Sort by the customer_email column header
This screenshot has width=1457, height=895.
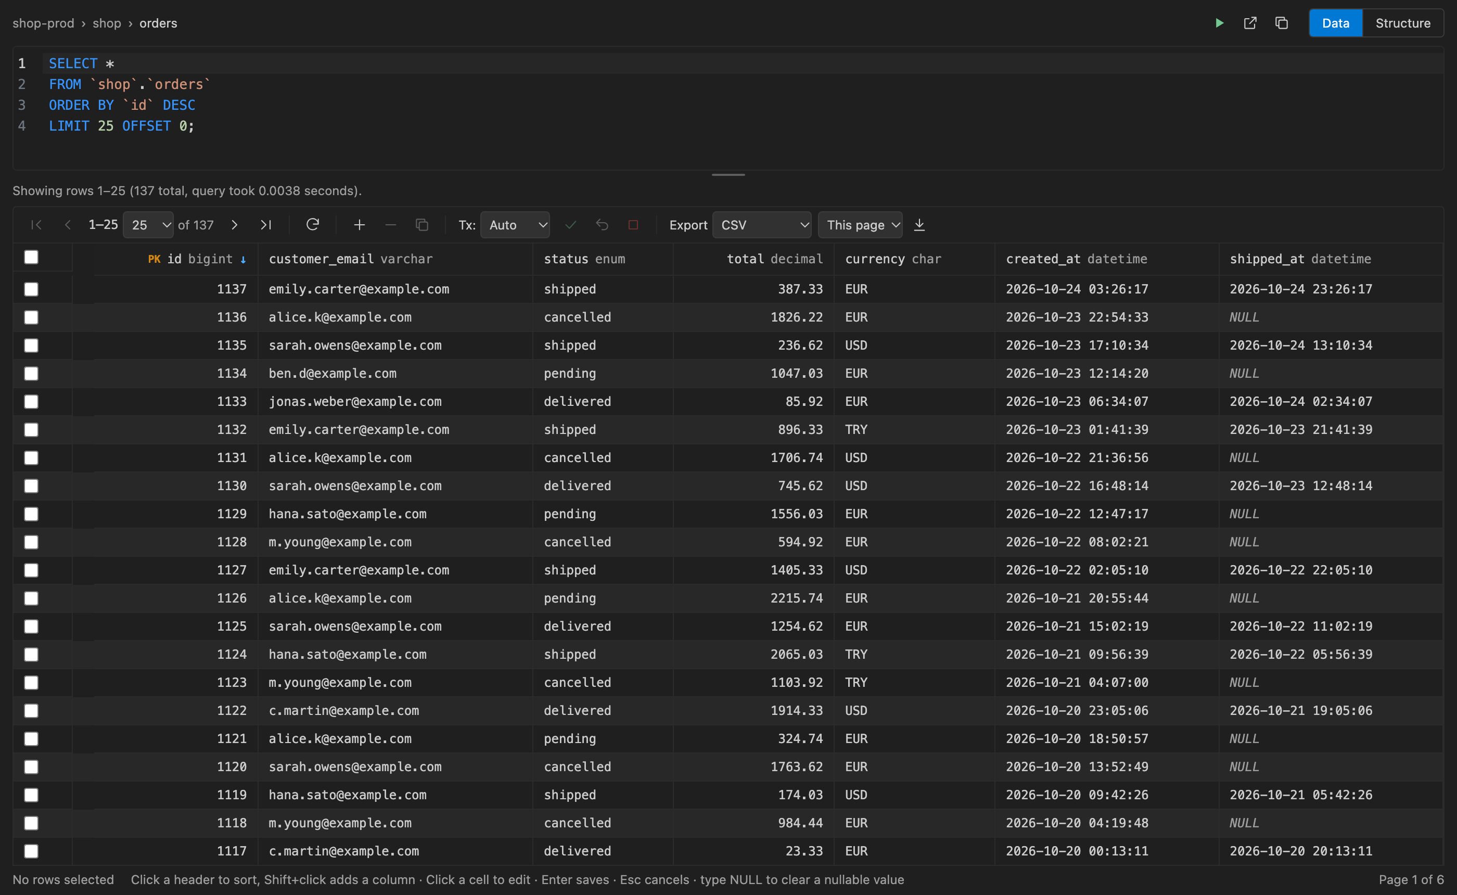[x=395, y=259]
